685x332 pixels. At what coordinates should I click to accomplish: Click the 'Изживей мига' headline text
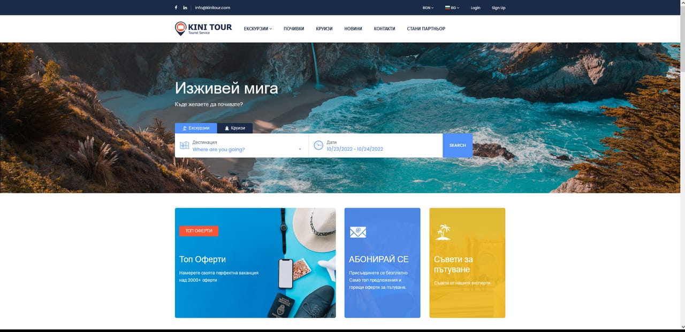tap(226, 88)
